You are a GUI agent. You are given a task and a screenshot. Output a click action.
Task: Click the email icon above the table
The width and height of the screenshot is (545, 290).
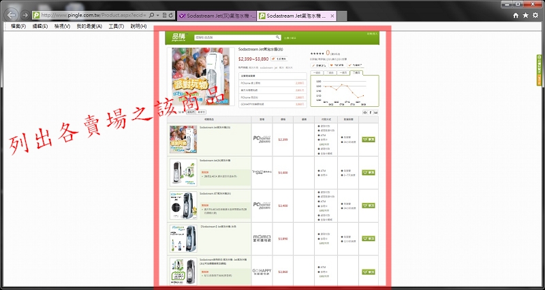click(376, 112)
